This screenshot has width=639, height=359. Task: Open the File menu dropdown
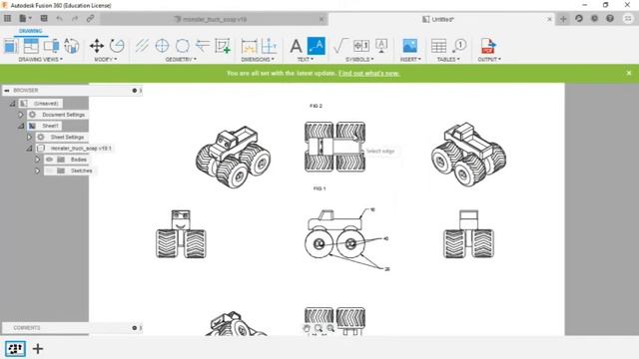tap(25, 18)
